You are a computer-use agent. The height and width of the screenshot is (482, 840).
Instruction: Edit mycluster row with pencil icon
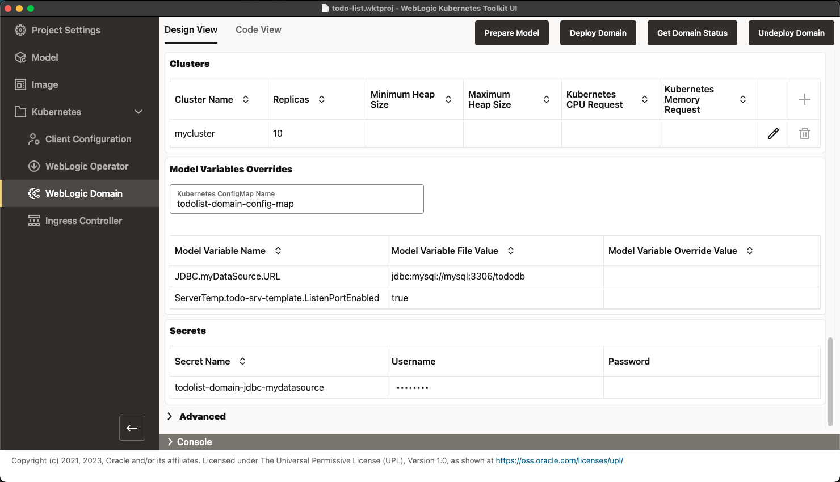[773, 133]
